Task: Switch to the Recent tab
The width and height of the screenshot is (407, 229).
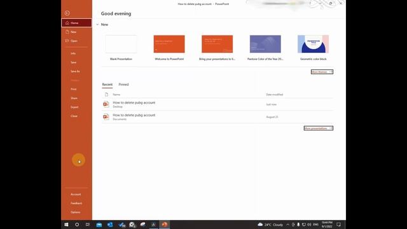Action: pos(107,85)
